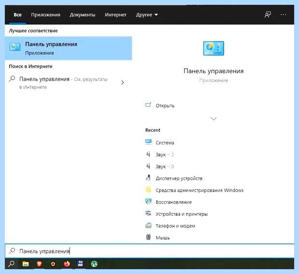Open Телефон и модем recent item
This screenshot has height=274, width=299.
tap(175, 226)
